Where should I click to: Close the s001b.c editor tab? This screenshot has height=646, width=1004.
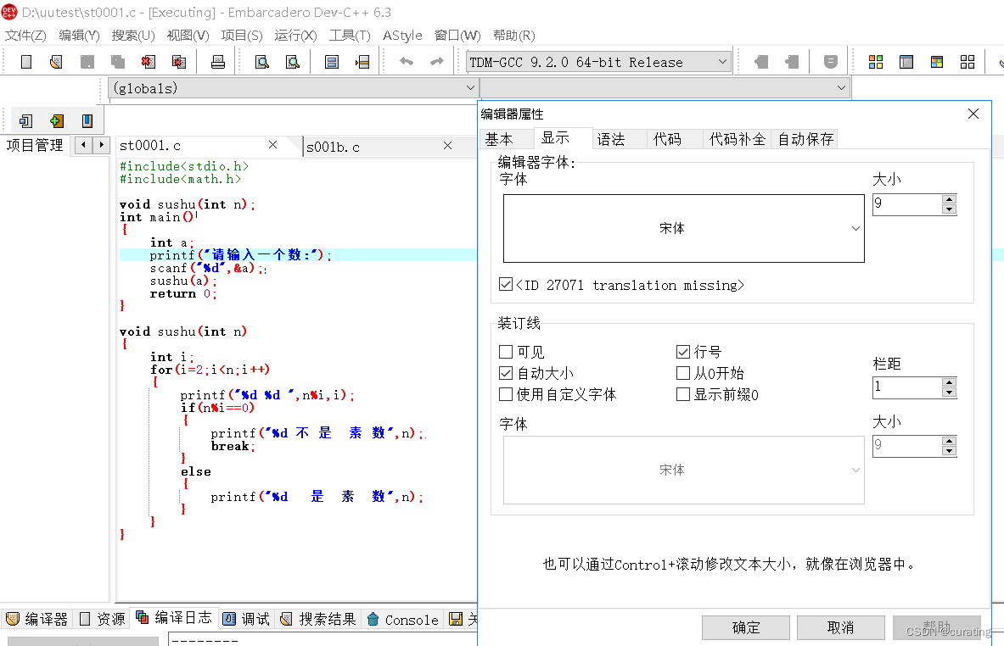pyautogui.click(x=447, y=146)
